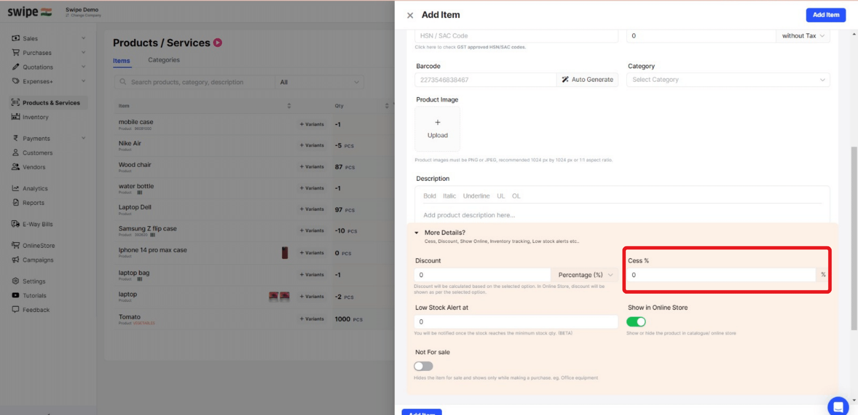Click the Cess % input field
The height and width of the screenshot is (415, 858).
coord(721,275)
